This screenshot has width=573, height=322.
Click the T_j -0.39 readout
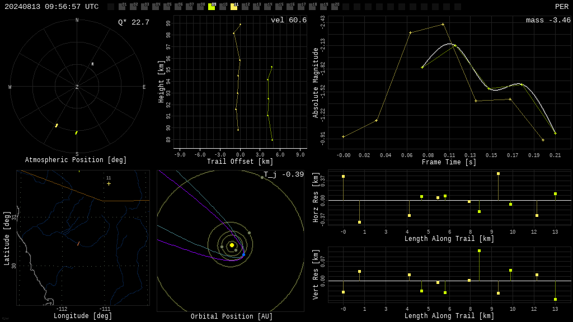click(284, 174)
